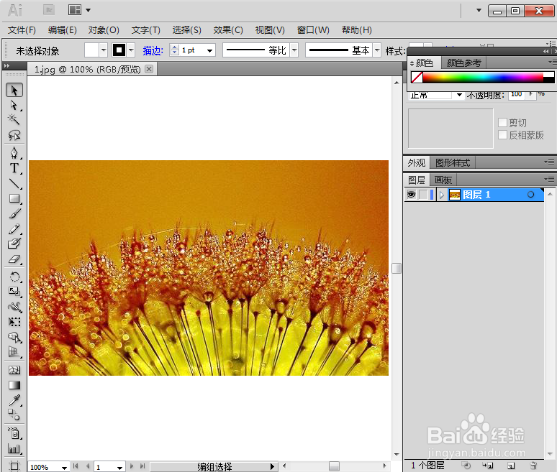Open the 等比 width profile dropdown
Image resolution: width=557 pixels, height=472 pixels.
(294, 50)
